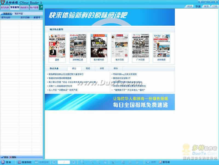The width and height of the screenshot is (219, 165).
Task: Pin the left sidebar panel
Action: 41,7
